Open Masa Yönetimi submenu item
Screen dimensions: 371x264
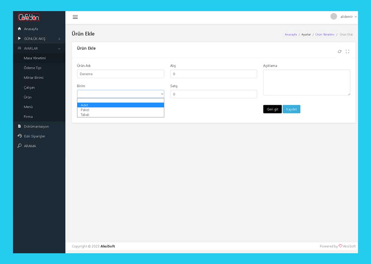point(35,58)
